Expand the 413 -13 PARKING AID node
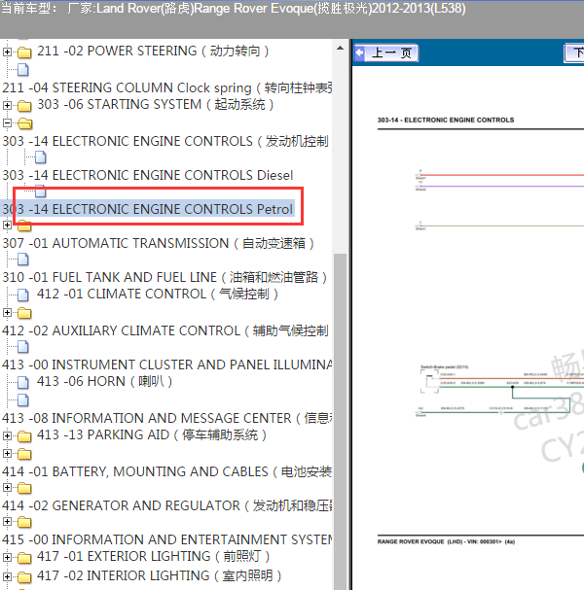Viewport: 584px width, 590px height. [x=7, y=435]
